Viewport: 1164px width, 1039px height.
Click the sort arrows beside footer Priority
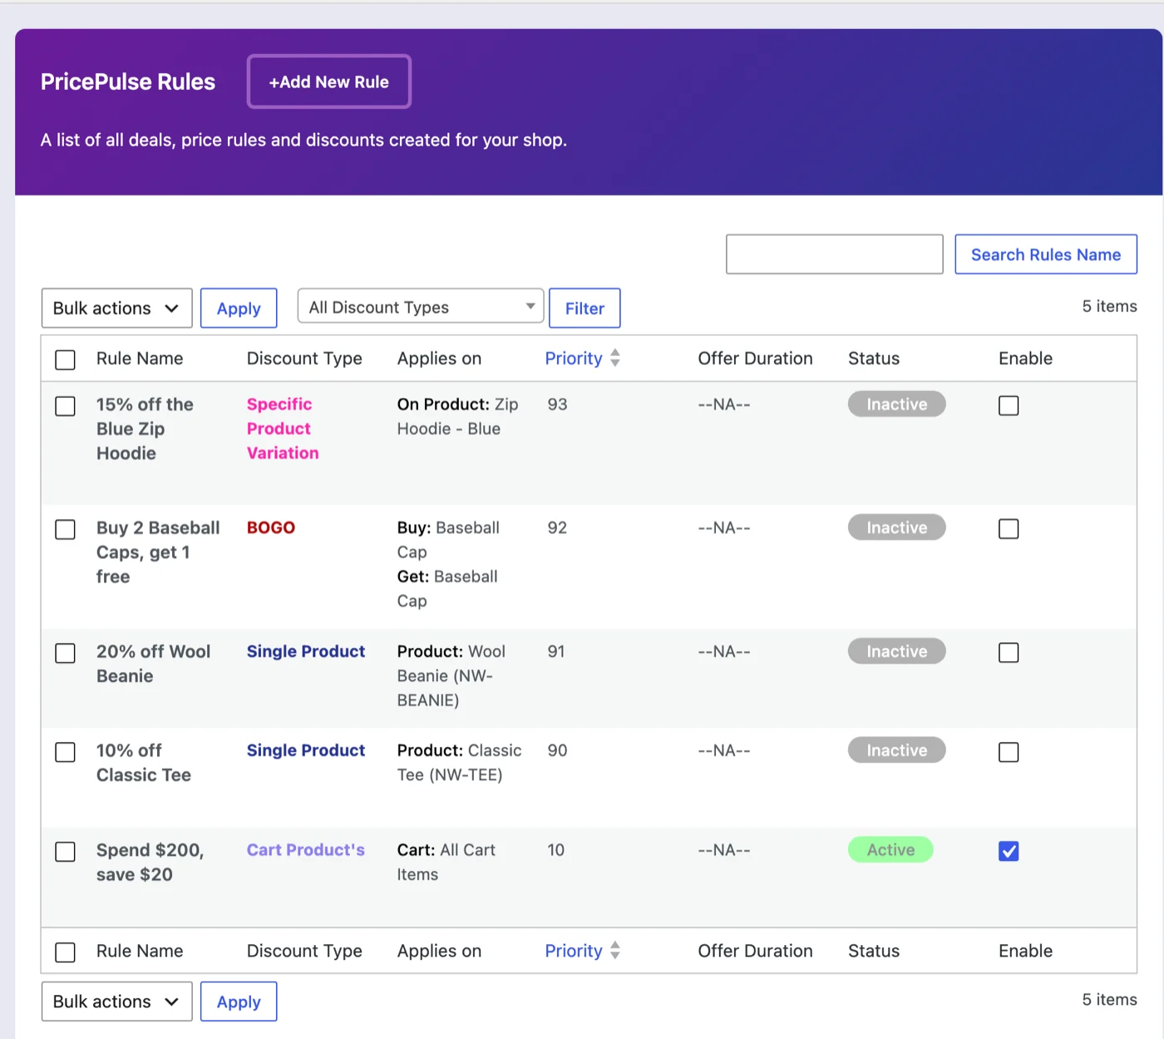click(x=615, y=950)
